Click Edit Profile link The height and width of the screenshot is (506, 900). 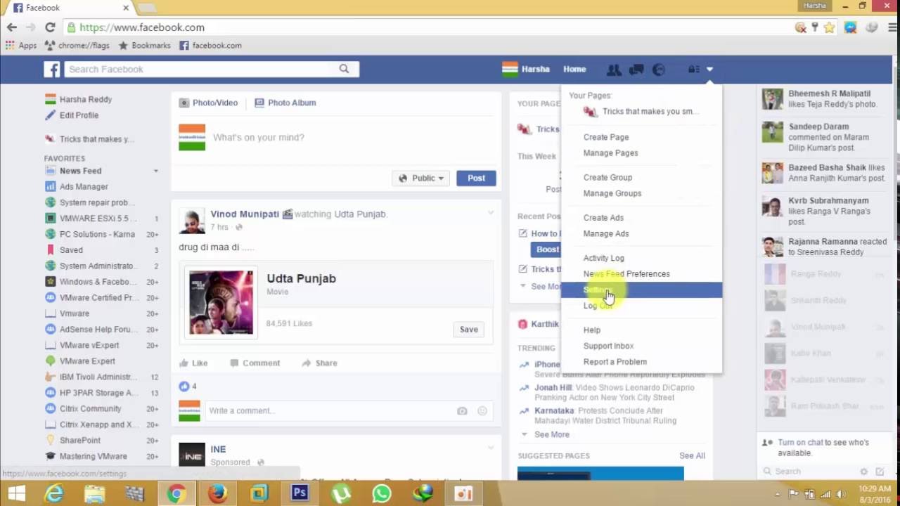tap(79, 115)
